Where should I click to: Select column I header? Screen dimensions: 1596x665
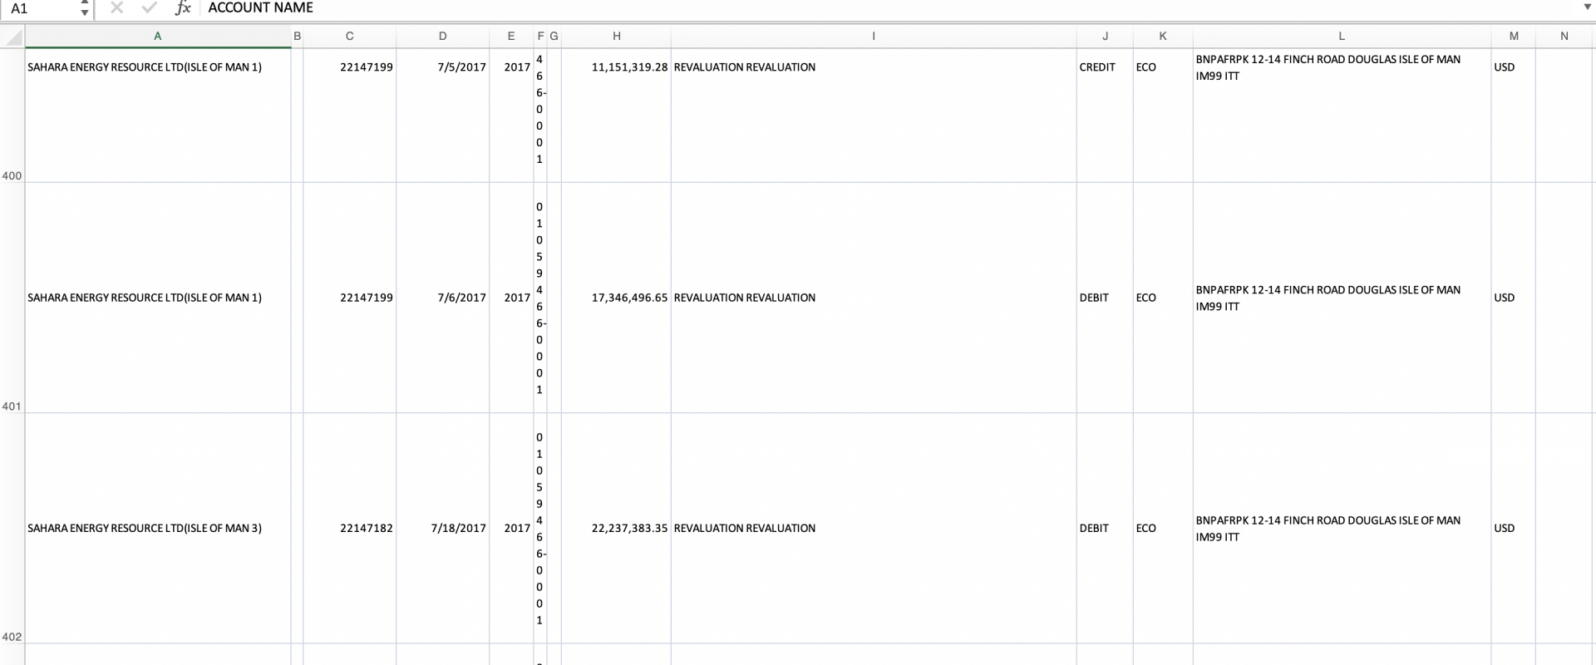point(874,37)
